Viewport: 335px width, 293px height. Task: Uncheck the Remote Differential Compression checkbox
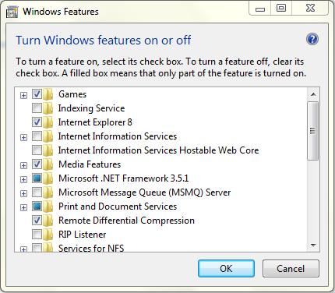click(37, 220)
